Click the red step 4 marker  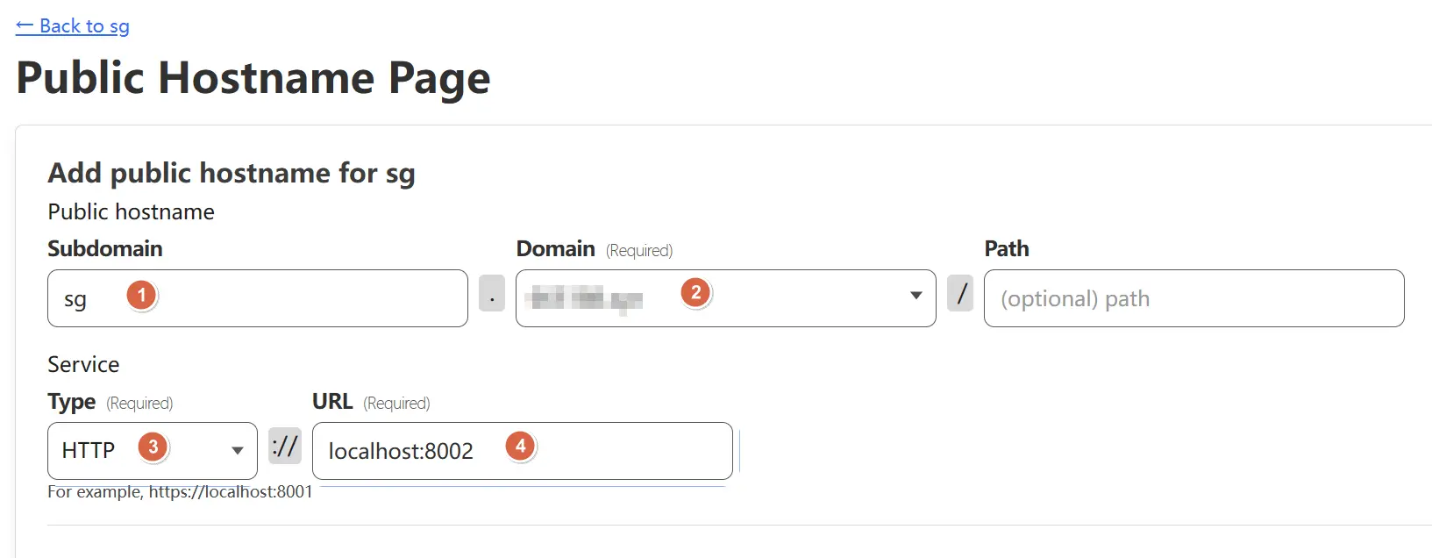(x=520, y=446)
